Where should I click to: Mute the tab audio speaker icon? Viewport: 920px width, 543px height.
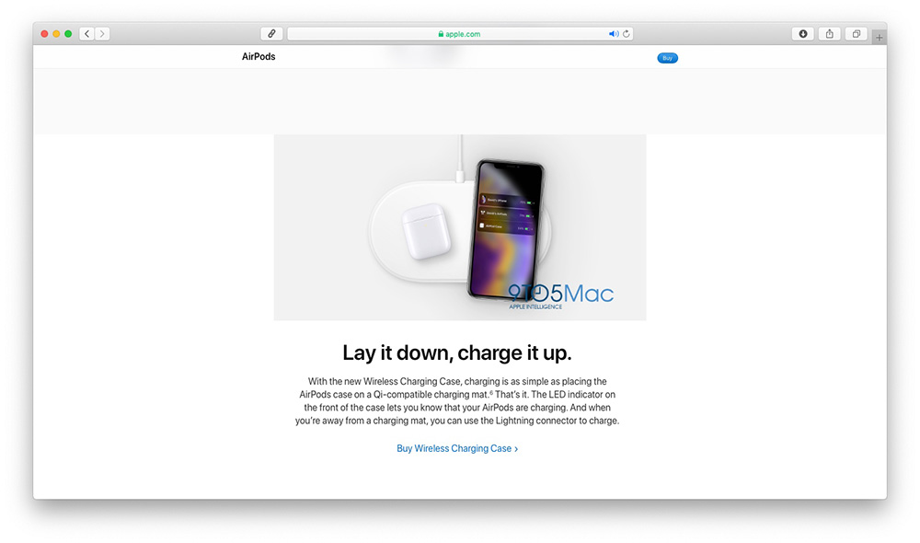[614, 34]
